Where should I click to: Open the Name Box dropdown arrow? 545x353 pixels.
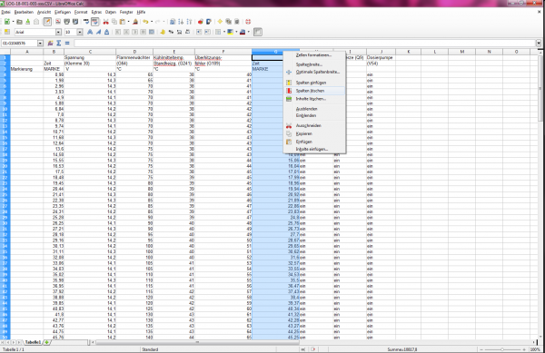40,43
